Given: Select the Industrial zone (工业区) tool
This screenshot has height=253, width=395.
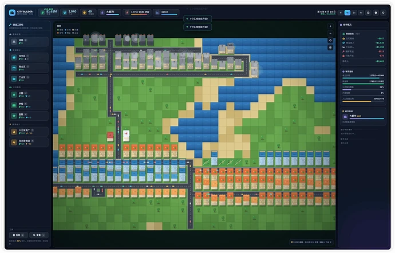Looking at the screenshot, I should point(29,78).
